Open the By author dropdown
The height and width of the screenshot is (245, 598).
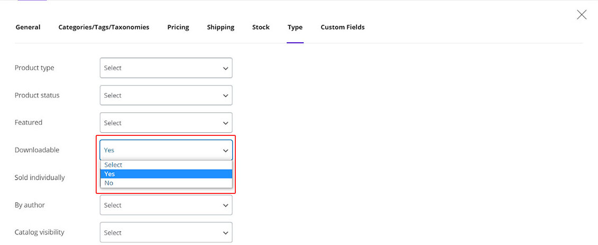point(165,205)
